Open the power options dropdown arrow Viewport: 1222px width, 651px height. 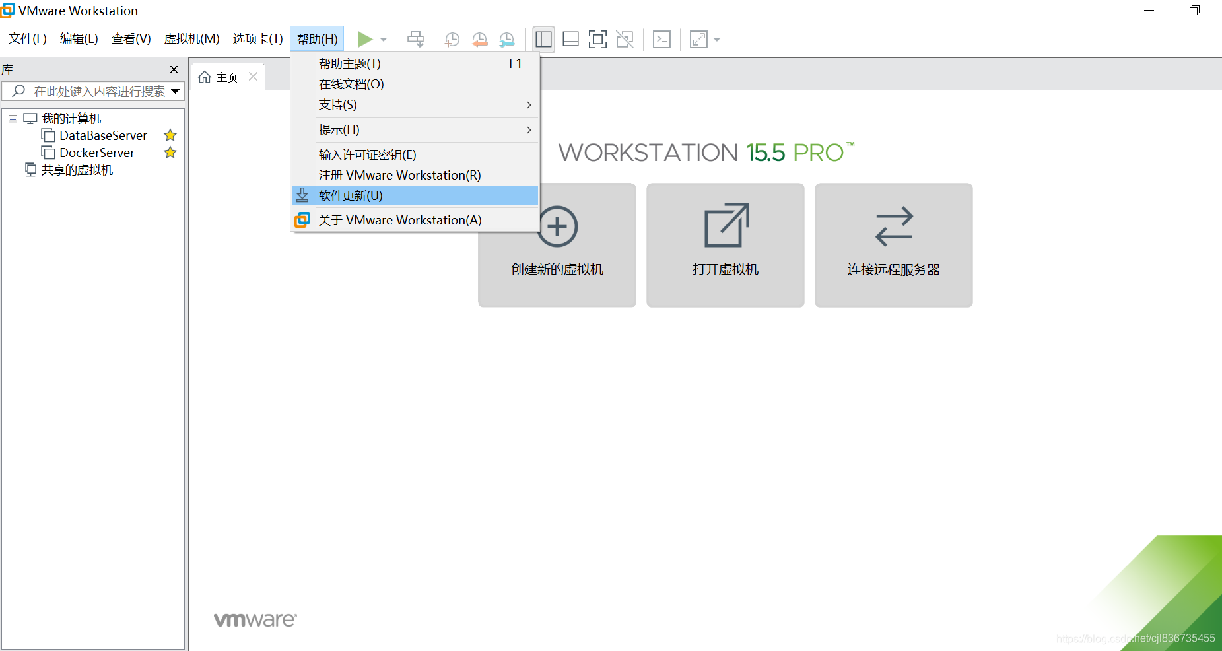[x=384, y=40]
